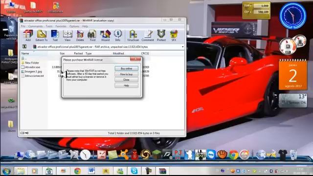
Task: Click the Add toolbar icon in WinRAR
Action: (x=28, y=36)
